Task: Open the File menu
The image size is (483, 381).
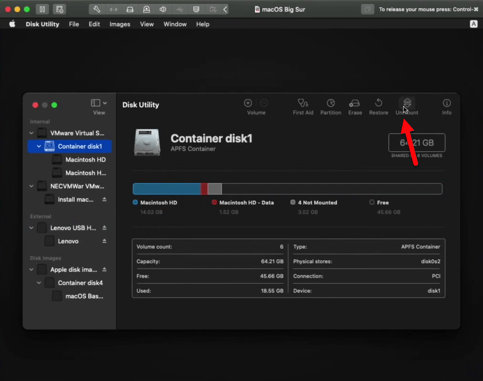Action: [x=74, y=24]
